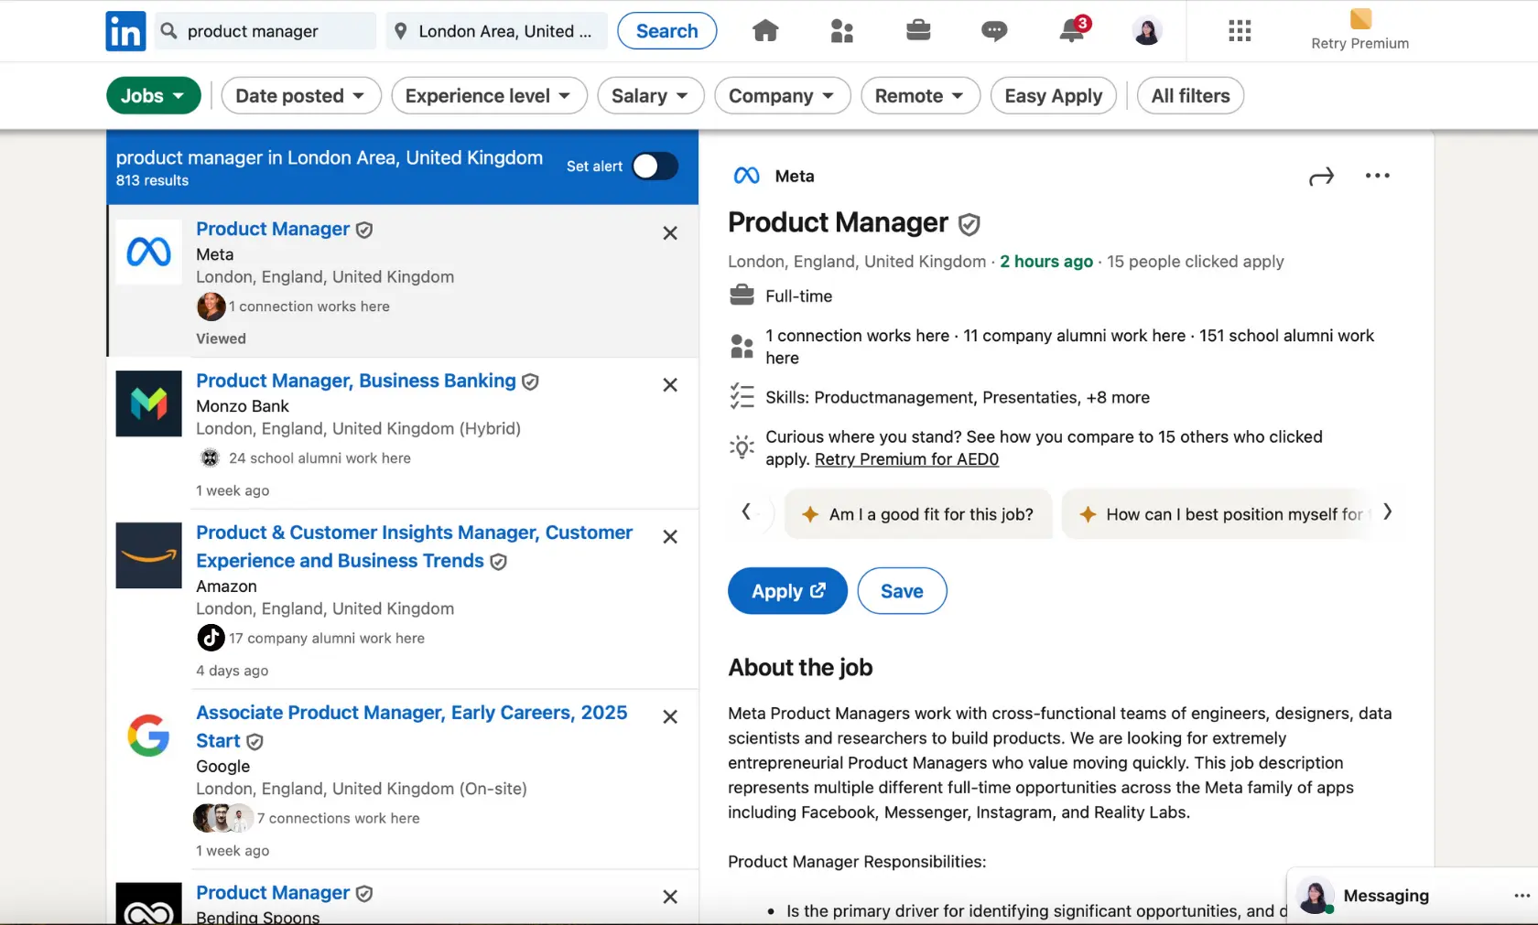
Task: Click '7 connections work here' on the Google card
Action: (339, 818)
